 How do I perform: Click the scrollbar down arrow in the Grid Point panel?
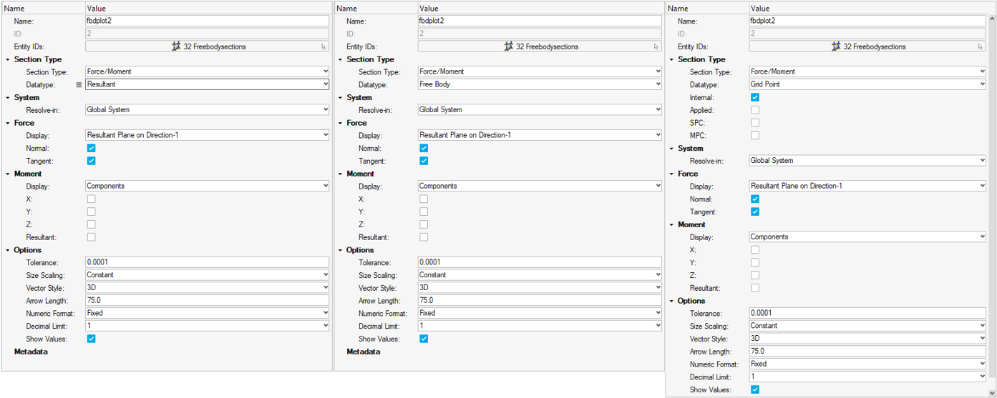click(991, 392)
